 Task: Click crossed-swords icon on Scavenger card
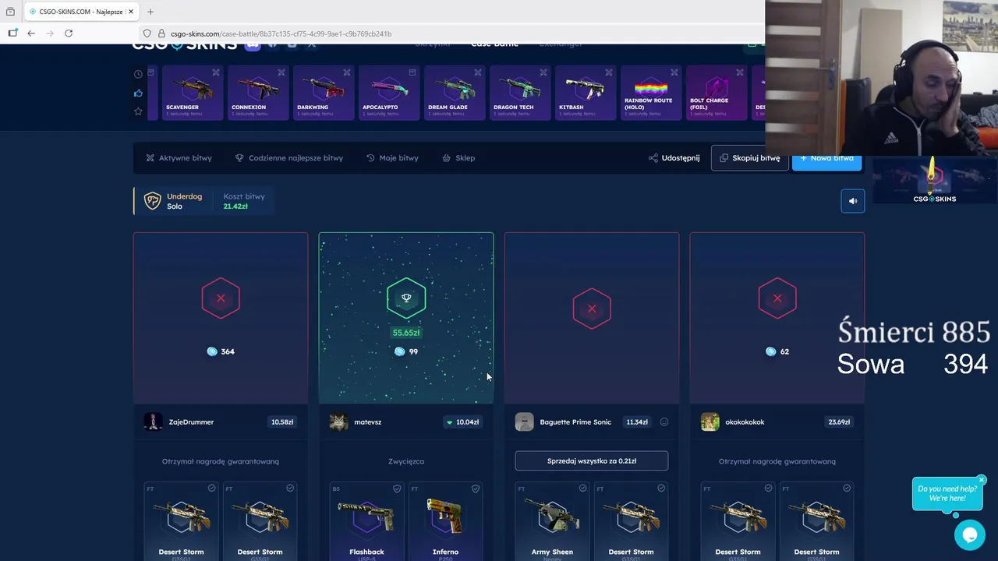(x=216, y=72)
